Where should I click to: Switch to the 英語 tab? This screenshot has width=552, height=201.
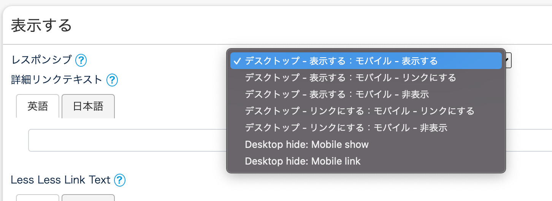click(38, 106)
